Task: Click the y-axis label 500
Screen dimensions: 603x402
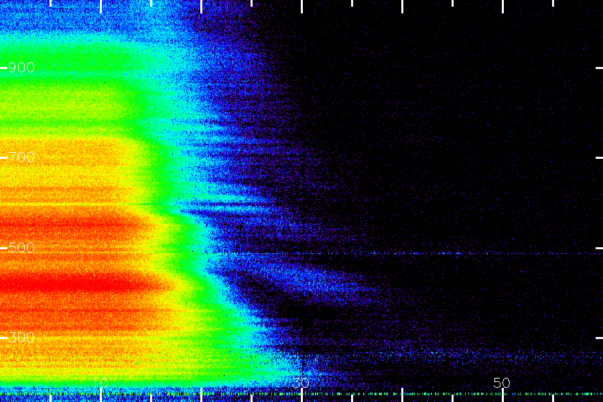Action: (21, 247)
